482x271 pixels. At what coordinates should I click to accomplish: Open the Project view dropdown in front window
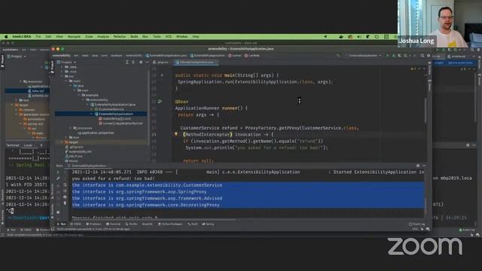coord(67,62)
